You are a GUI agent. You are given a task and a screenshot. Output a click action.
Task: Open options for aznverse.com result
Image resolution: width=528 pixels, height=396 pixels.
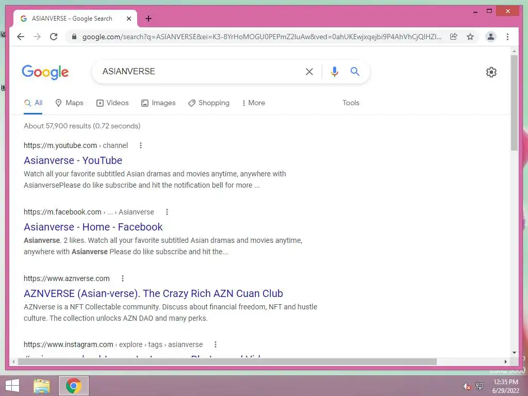pos(123,278)
